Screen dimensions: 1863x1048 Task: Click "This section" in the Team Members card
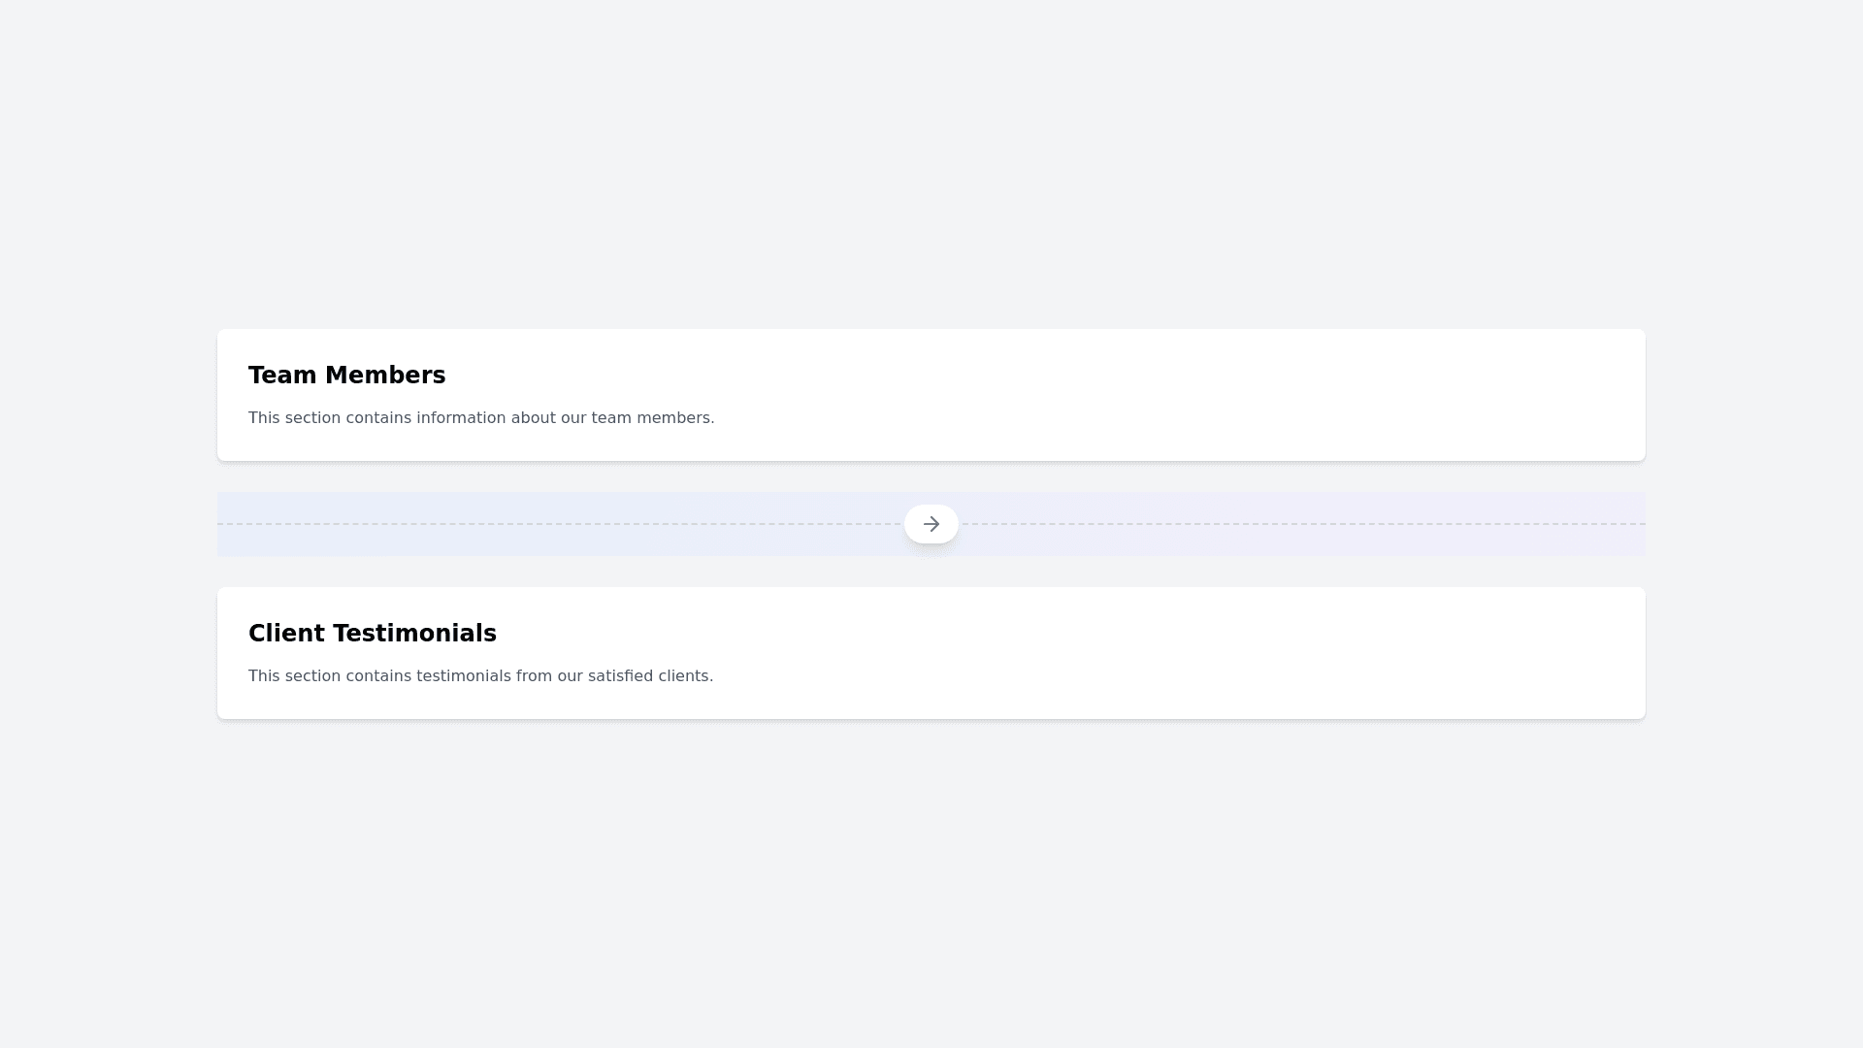point(294,418)
